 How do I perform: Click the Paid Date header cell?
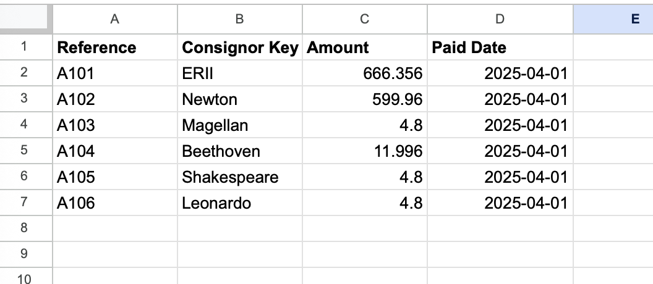click(x=500, y=48)
